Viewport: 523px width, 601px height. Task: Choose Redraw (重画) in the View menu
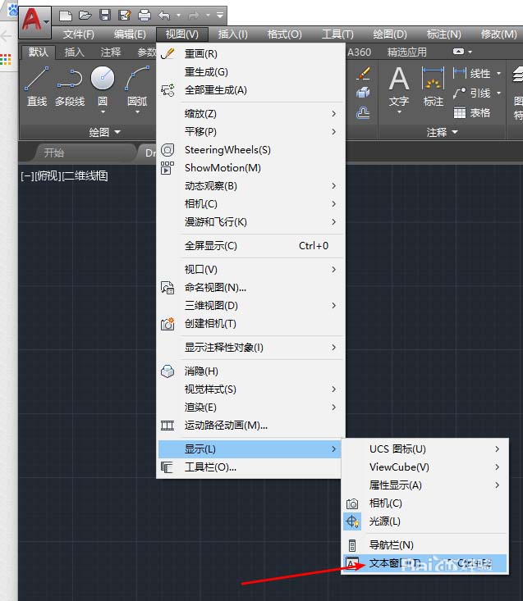(250, 53)
